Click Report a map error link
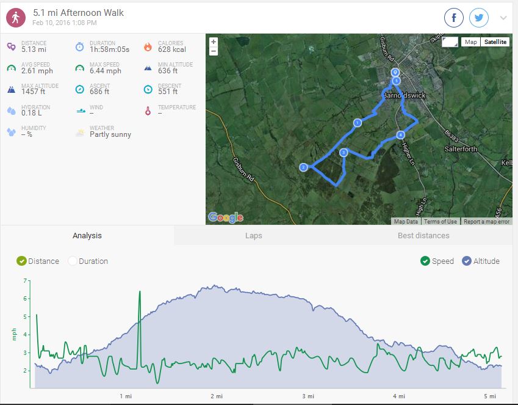Screen dimensions: 518x405 [x=486, y=222]
